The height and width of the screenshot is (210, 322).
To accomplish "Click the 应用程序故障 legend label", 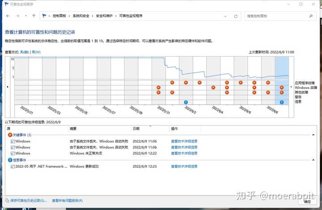I will (x=305, y=83).
